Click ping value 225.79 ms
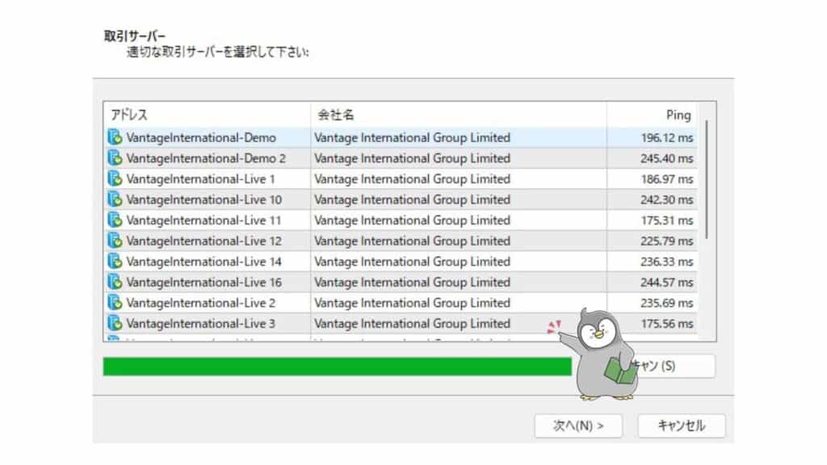The width and height of the screenshot is (827, 465). tap(666, 241)
